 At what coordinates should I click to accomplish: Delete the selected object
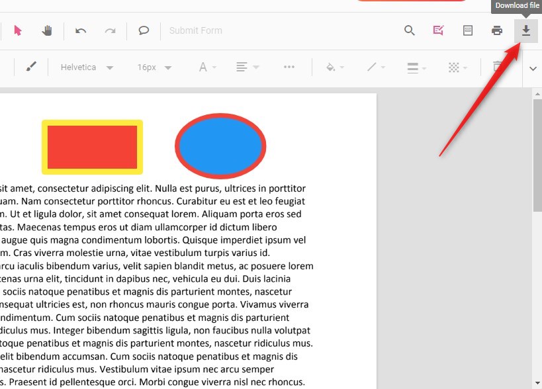point(497,67)
